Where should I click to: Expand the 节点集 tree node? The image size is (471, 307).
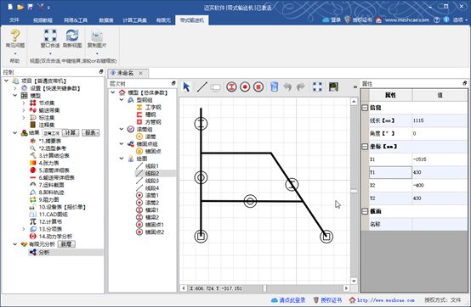click(24, 103)
